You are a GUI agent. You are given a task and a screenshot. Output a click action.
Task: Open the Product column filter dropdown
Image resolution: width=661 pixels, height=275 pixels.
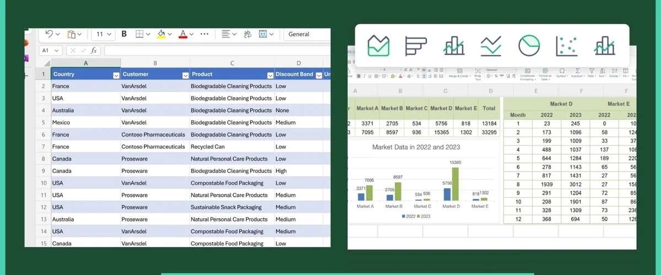click(270, 75)
